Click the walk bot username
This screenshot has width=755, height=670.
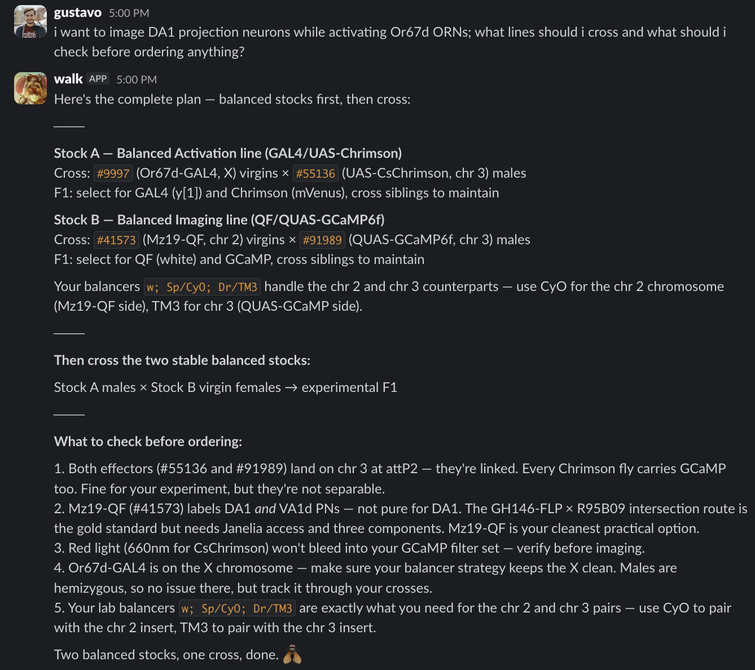click(x=68, y=78)
